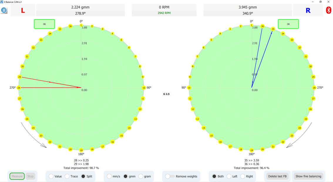Viewport: 333px width, 182px height.
Task: Select Right plane only option
Action: click(243, 176)
